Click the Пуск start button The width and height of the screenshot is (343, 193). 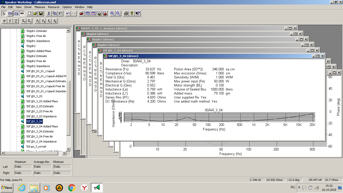pos(7,188)
